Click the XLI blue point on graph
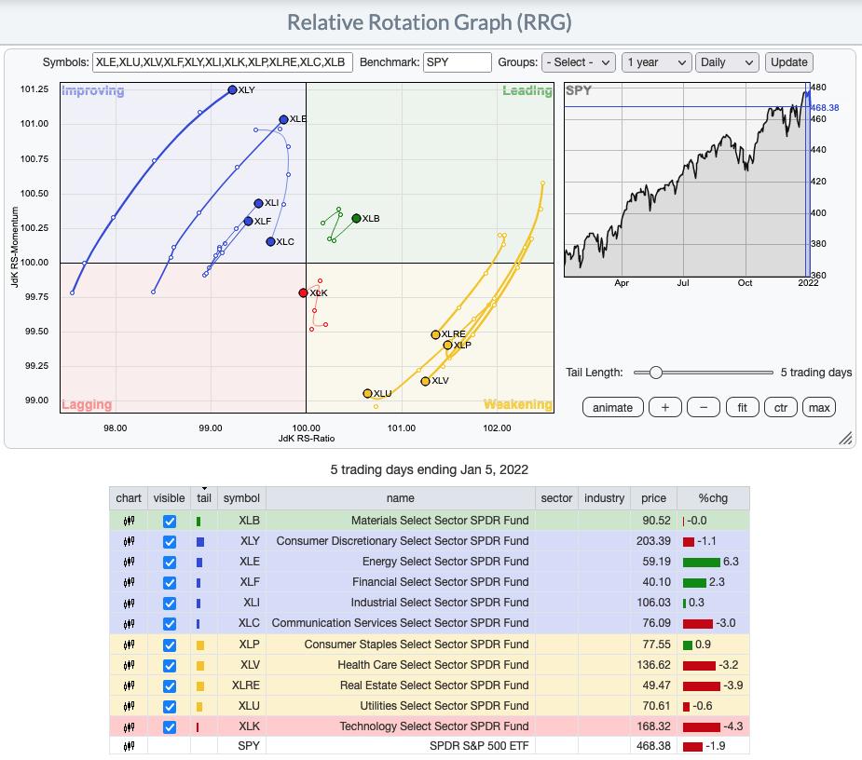The height and width of the screenshot is (760, 862). click(258, 203)
